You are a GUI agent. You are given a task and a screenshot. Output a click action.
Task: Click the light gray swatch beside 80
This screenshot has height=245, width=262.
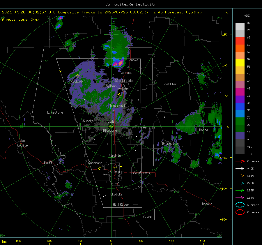point(240,27)
